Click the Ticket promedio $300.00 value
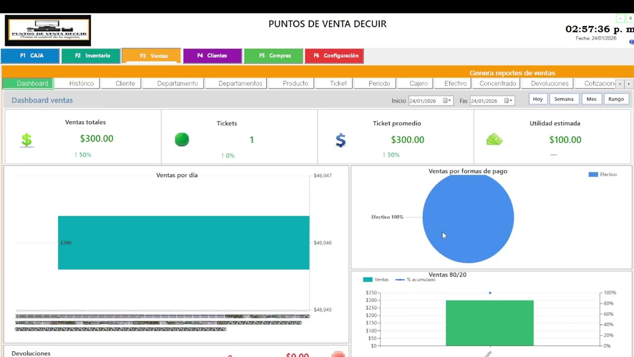The image size is (634, 357). click(x=408, y=140)
